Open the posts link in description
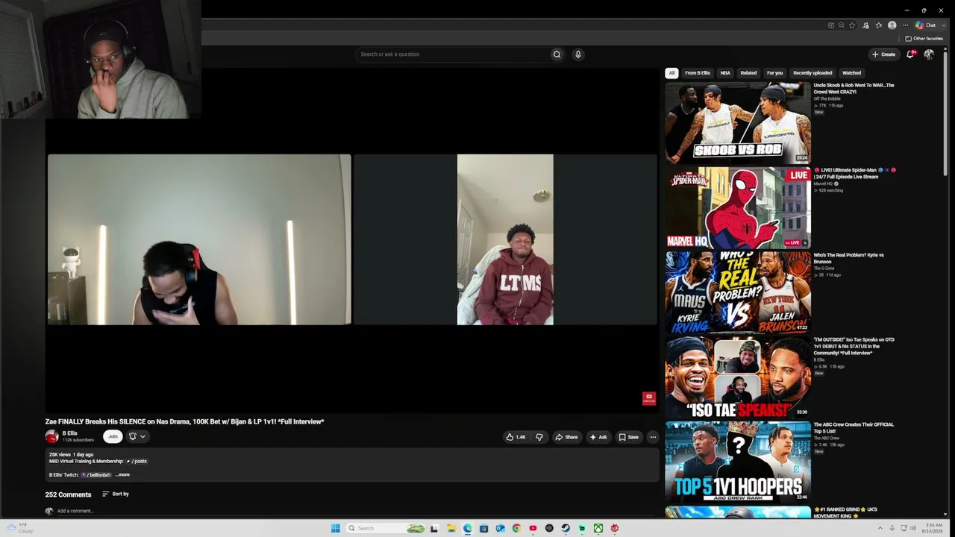Screen dimensions: 955x537 coord(137,462)
